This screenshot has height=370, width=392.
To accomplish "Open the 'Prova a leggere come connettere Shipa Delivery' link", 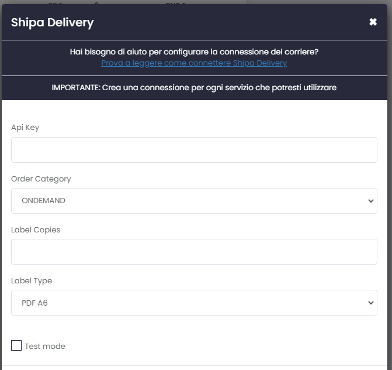I will 194,63.
